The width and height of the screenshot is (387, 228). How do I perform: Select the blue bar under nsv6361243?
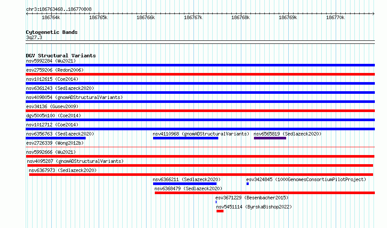(200, 93)
